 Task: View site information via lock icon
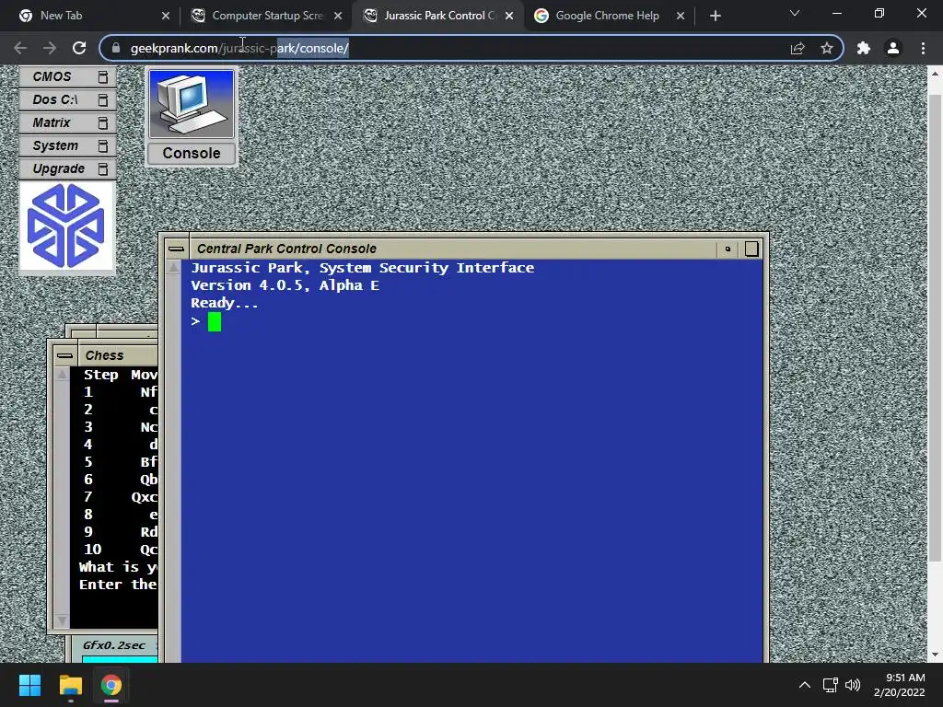[116, 48]
